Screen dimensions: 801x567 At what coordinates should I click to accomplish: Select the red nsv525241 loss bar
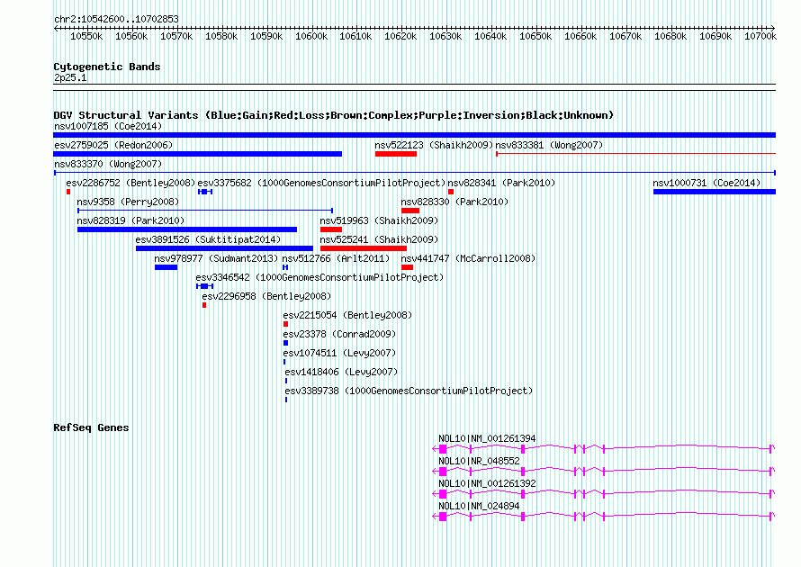[x=364, y=248]
